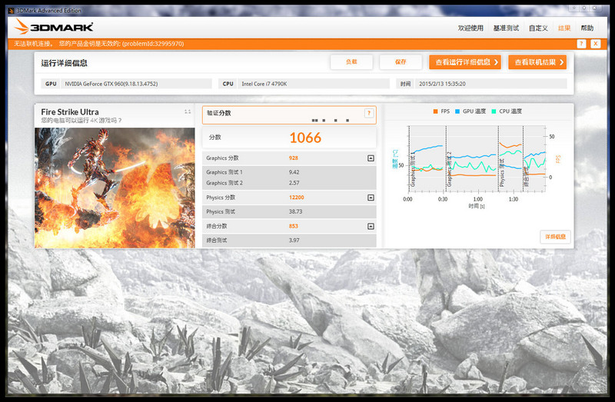The height and width of the screenshot is (402, 615).
Task: Open 查看联机结果 online results button
Action: coord(537,62)
